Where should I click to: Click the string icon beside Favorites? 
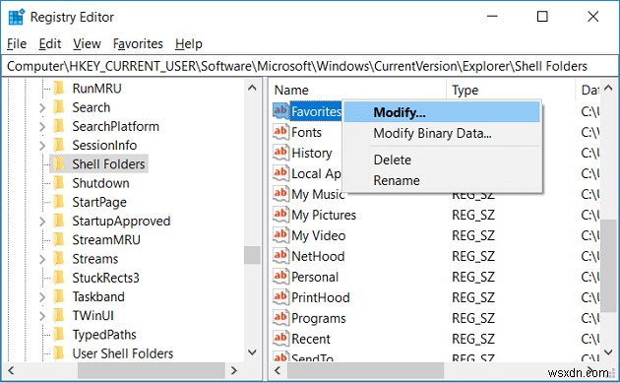[x=280, y=111]
